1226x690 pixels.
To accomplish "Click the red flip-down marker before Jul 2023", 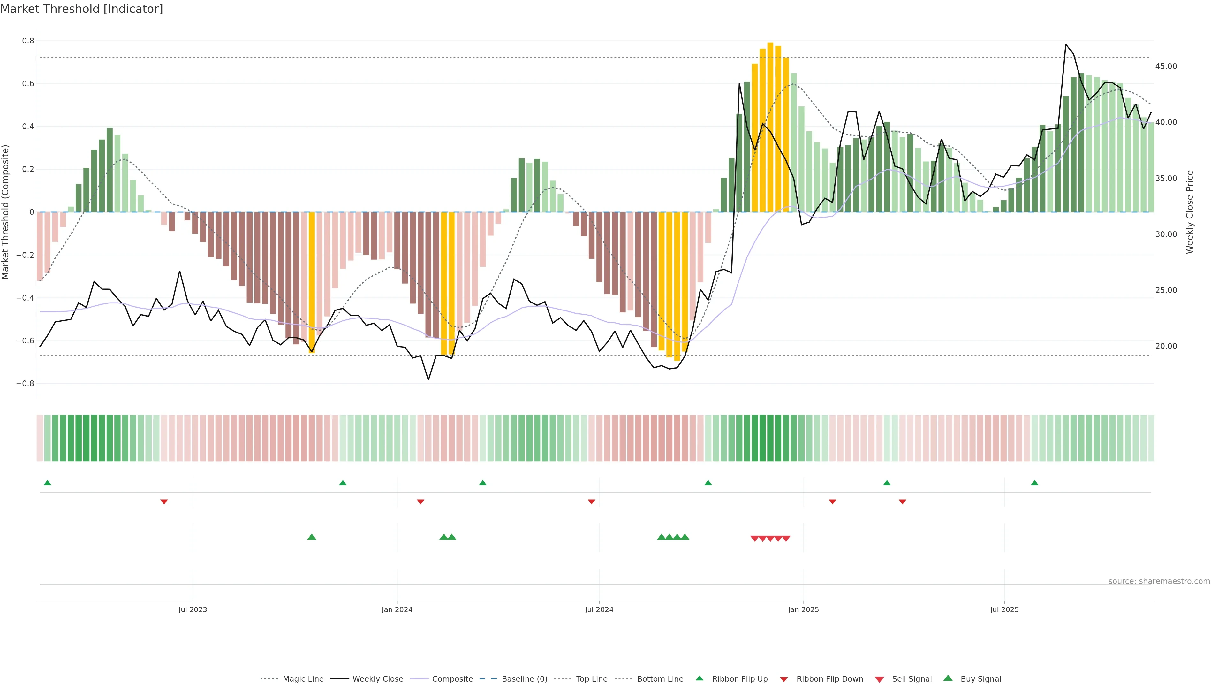I will coord(164,502).
